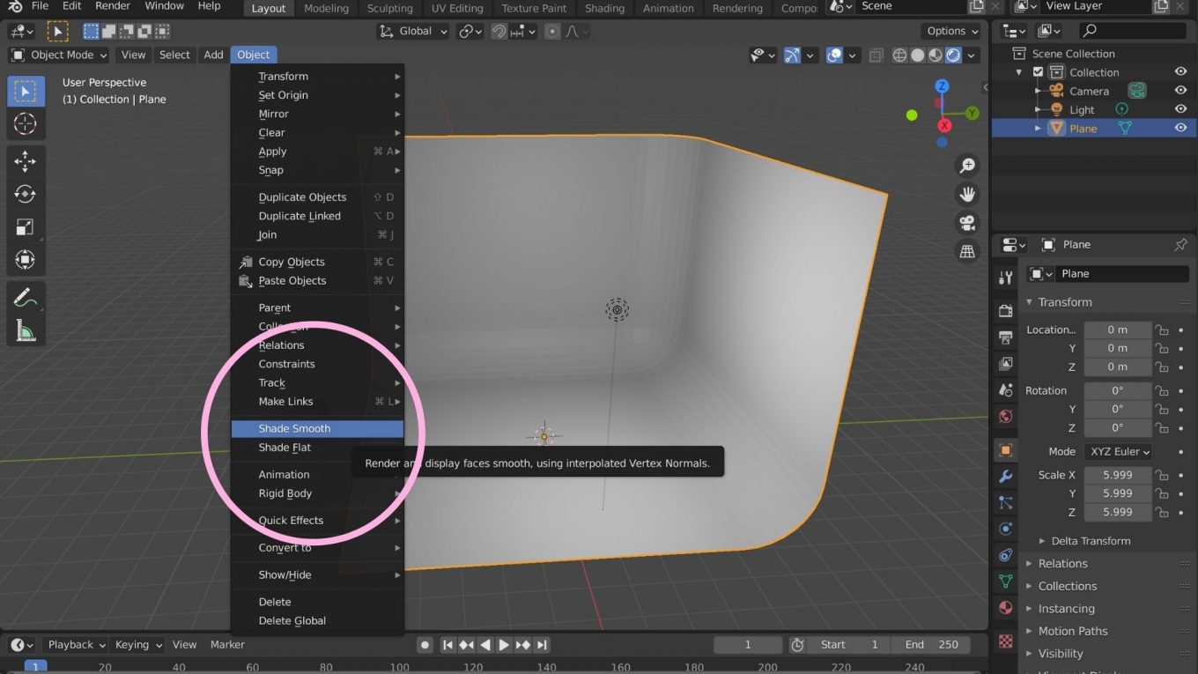Open the Render properties tab
The width and height of the screenshot is (1198, 674).
coord(1005,311)
